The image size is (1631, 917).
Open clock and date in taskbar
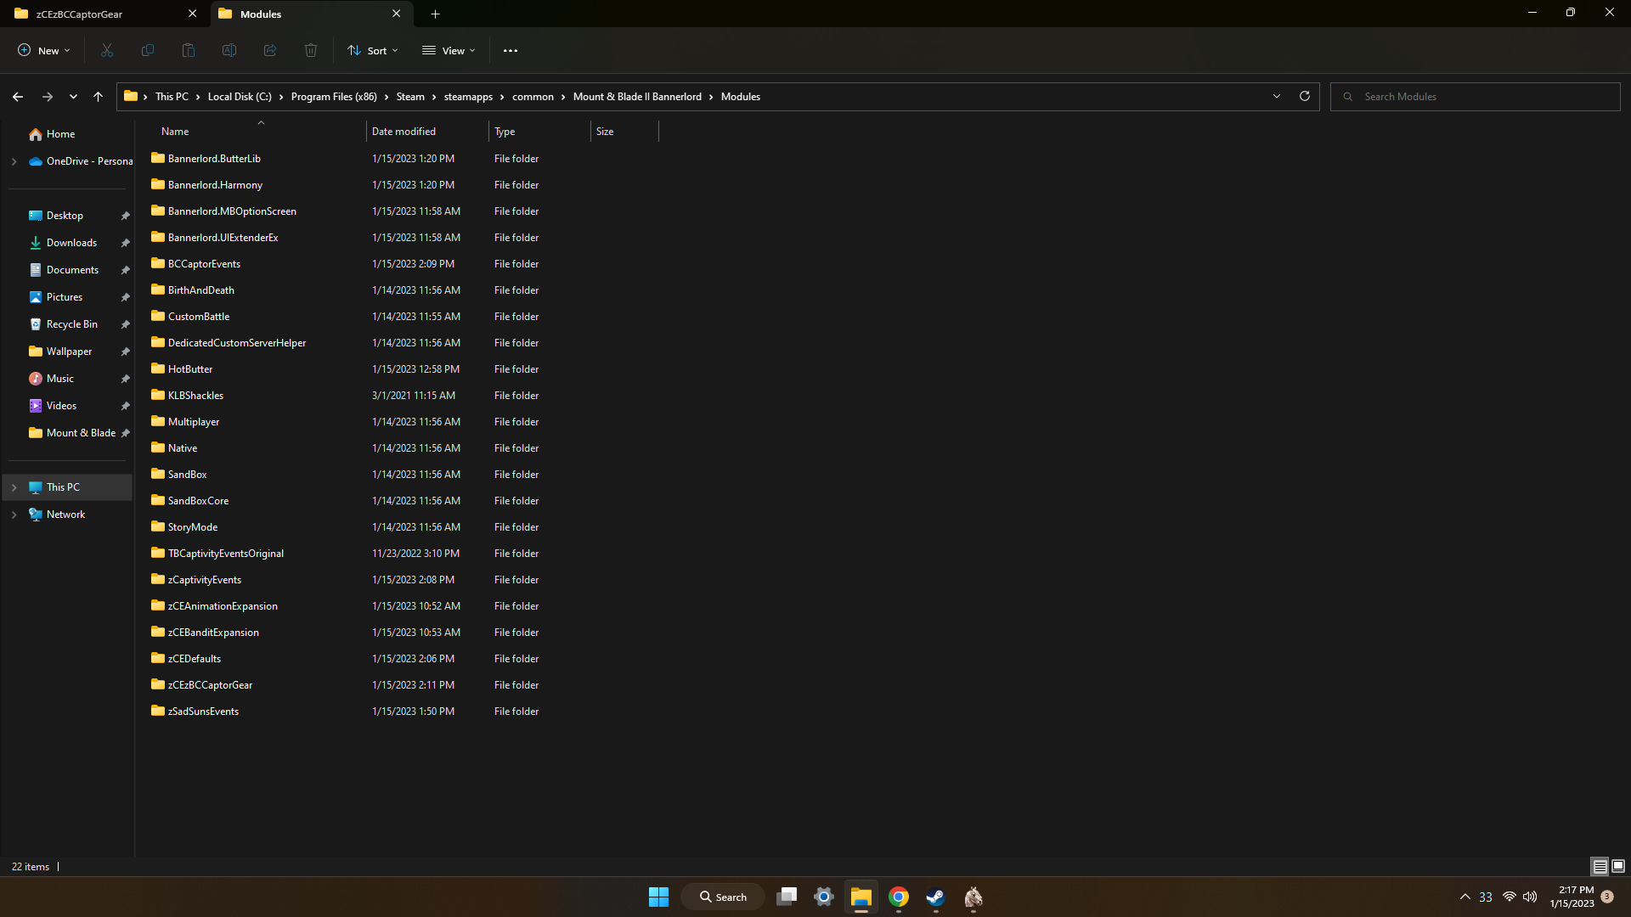tap(1572, 897)
